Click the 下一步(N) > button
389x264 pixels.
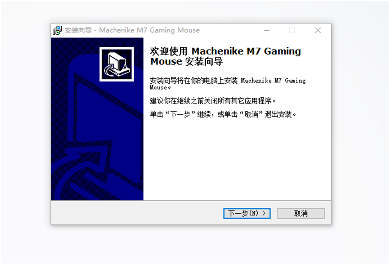[x=247, y=213]
